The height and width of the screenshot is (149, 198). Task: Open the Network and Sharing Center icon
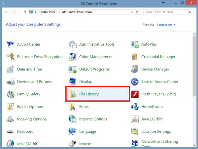coord(135,144)
